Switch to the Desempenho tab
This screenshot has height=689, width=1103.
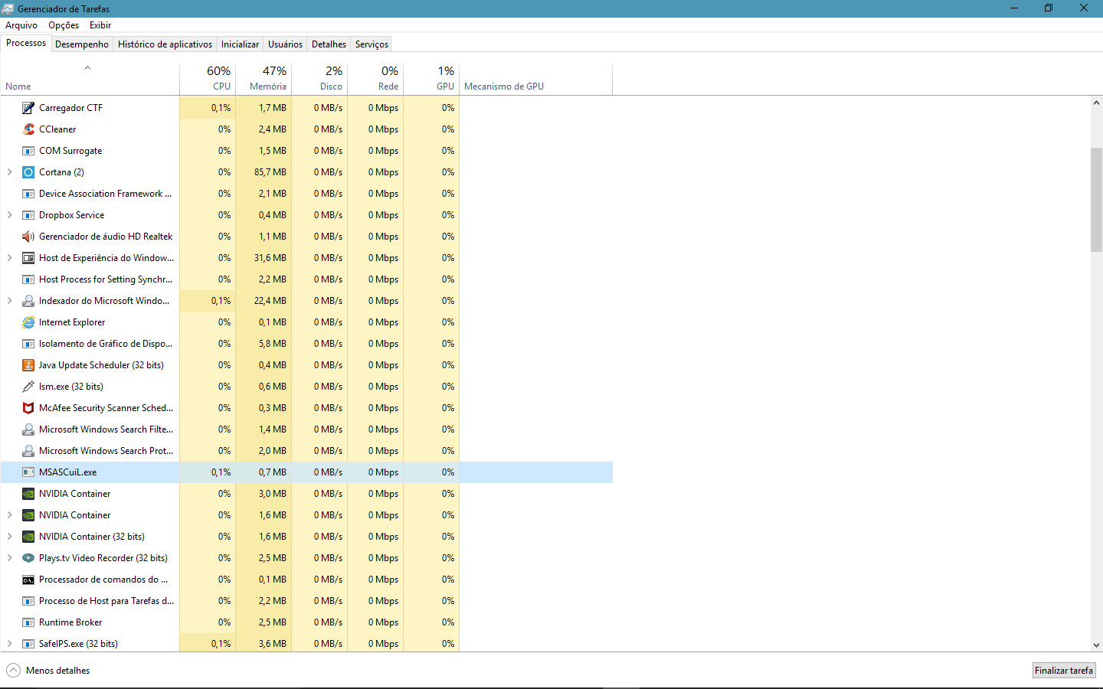tap(82, 44)
